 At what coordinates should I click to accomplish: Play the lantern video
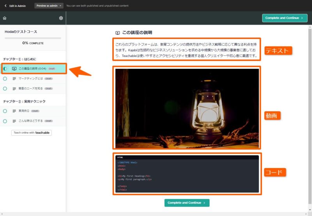tap(187, 109)
